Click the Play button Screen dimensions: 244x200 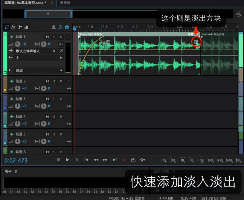tap(67, 160)
